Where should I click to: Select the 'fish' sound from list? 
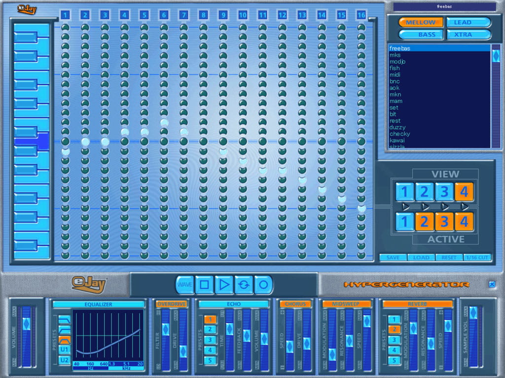(395, 68)
